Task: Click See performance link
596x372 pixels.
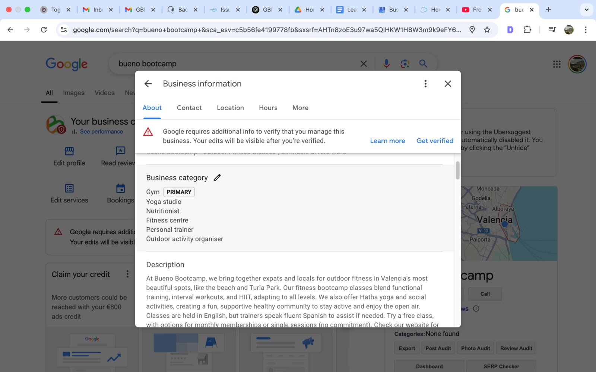Action: pos(101,132)
